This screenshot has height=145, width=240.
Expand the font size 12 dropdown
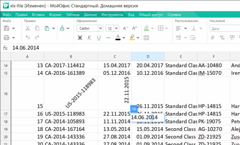(116, 28)
